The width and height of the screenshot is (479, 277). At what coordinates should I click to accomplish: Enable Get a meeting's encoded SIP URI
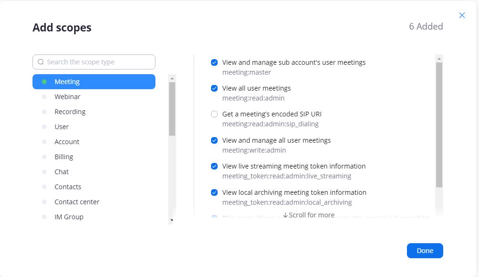point(214,114)
